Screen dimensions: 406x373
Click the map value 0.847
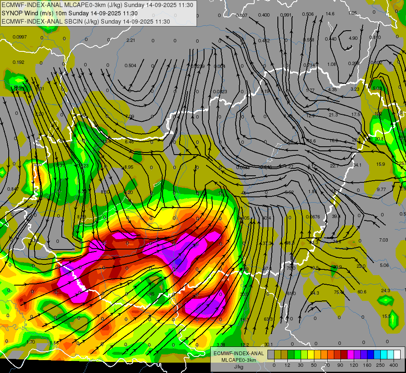click(x=13, y=189)
